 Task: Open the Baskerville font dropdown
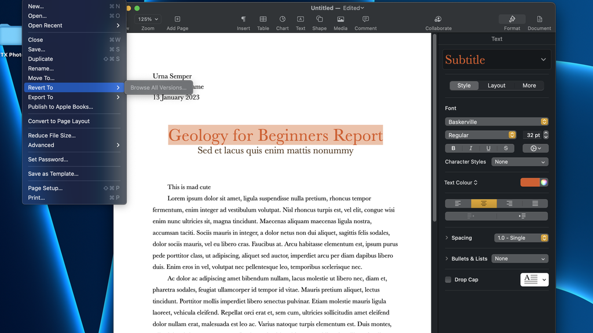tap(496, 122)
